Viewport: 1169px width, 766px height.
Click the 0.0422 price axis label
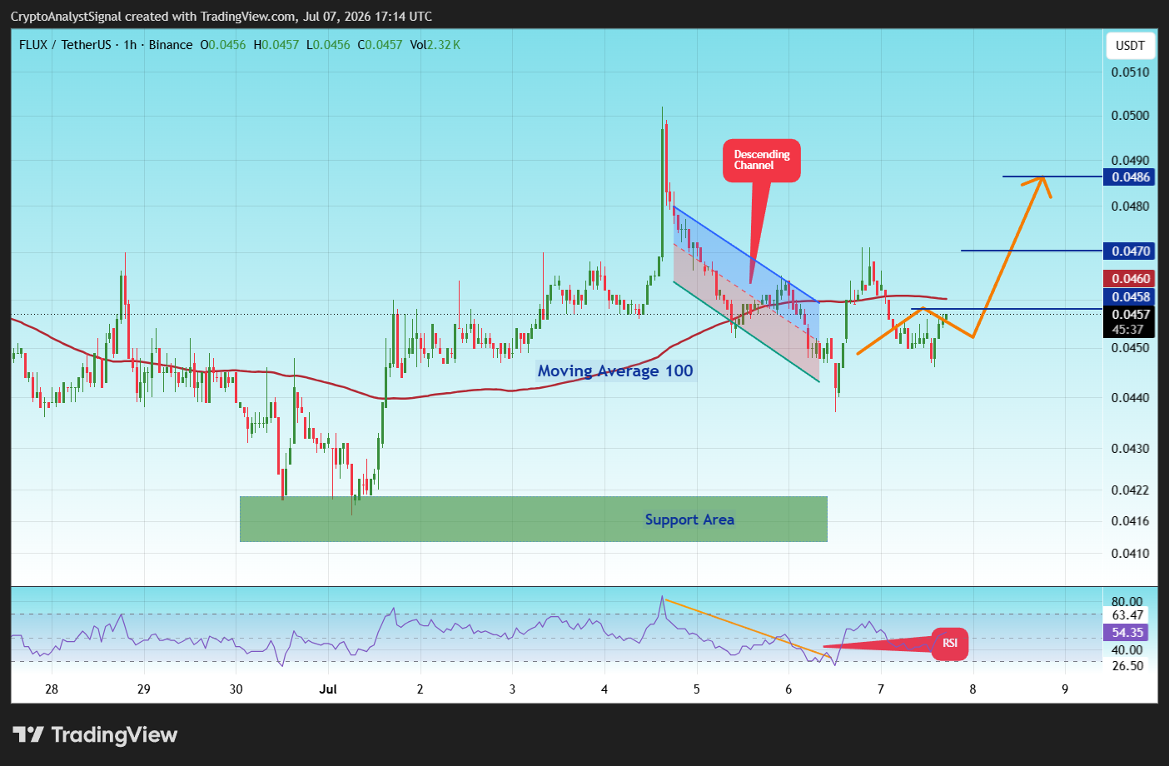[1130, 490]
